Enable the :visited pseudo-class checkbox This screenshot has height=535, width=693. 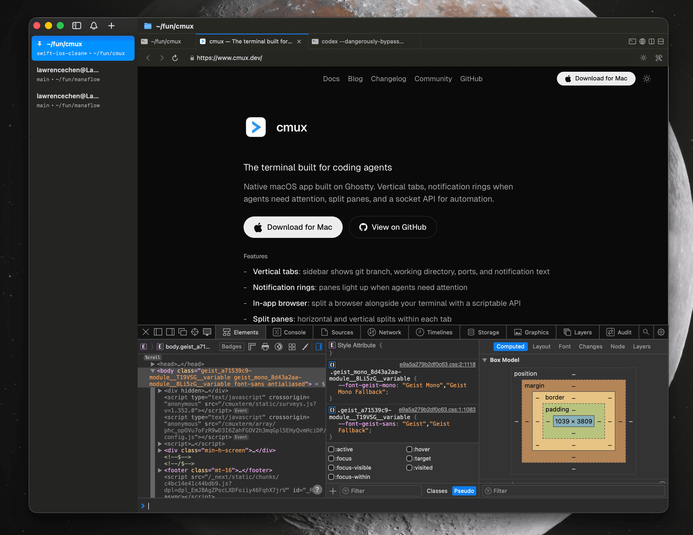tap(410, 467)
